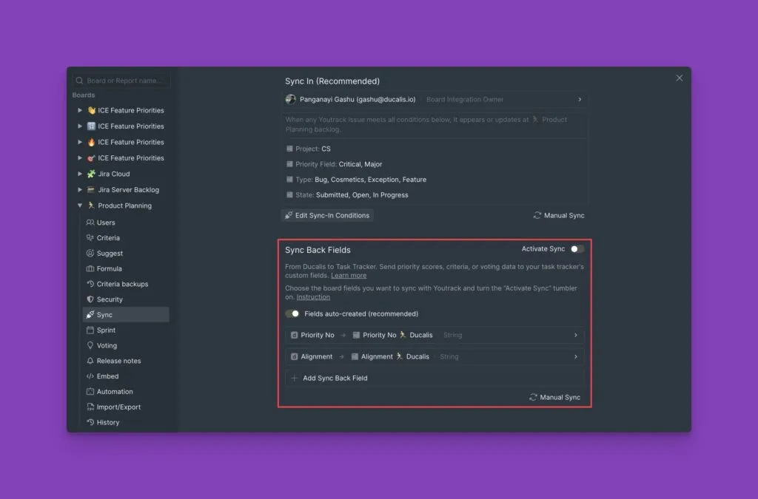Collapse the Product Planning board tree

(x=80, y=206)
